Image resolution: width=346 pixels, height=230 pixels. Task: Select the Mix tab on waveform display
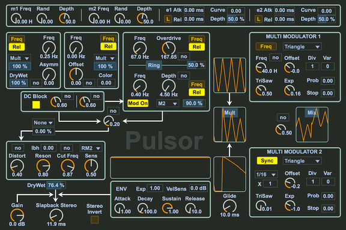(312, 113)
